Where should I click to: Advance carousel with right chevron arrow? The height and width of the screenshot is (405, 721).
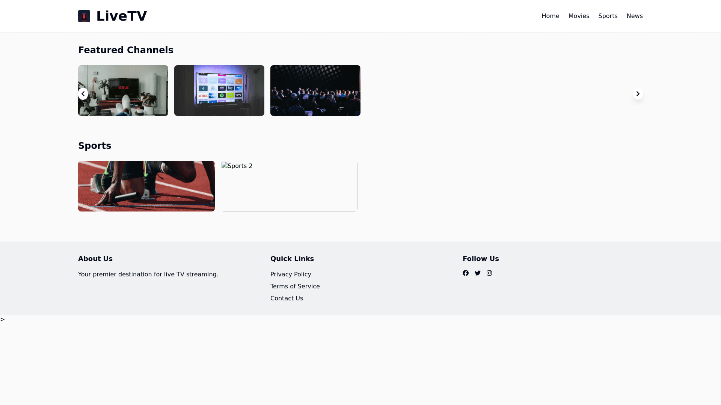[638, 94]
